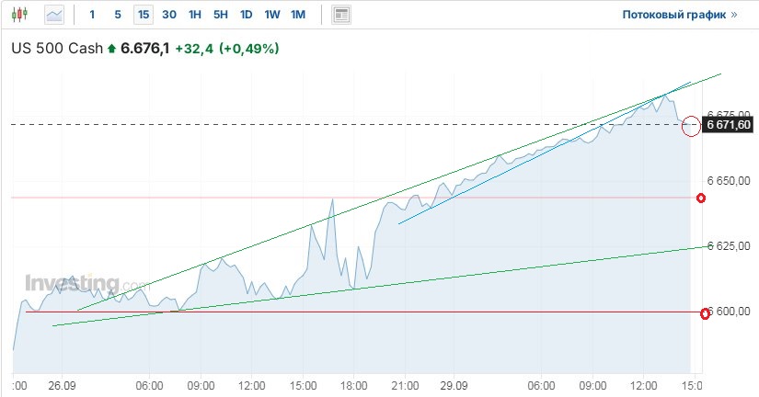Set the chart to 1W timeframe
Screen dimensions: 759x397
pos(272,15)
